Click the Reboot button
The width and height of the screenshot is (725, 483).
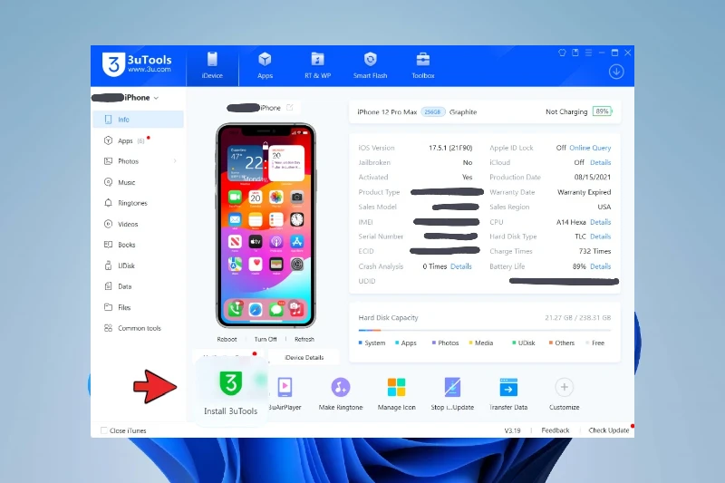point(227,339)
